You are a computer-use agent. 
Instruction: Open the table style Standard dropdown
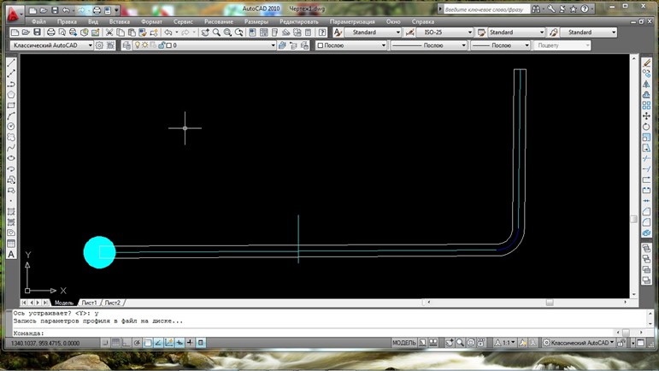coord(516,32)
